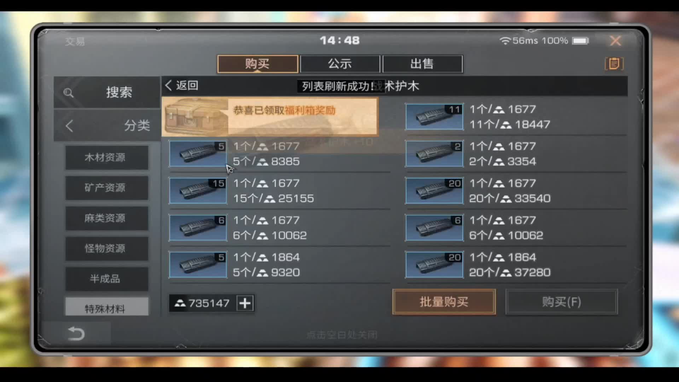Click the undo arrow icon at bottom left

pos(76,334)
